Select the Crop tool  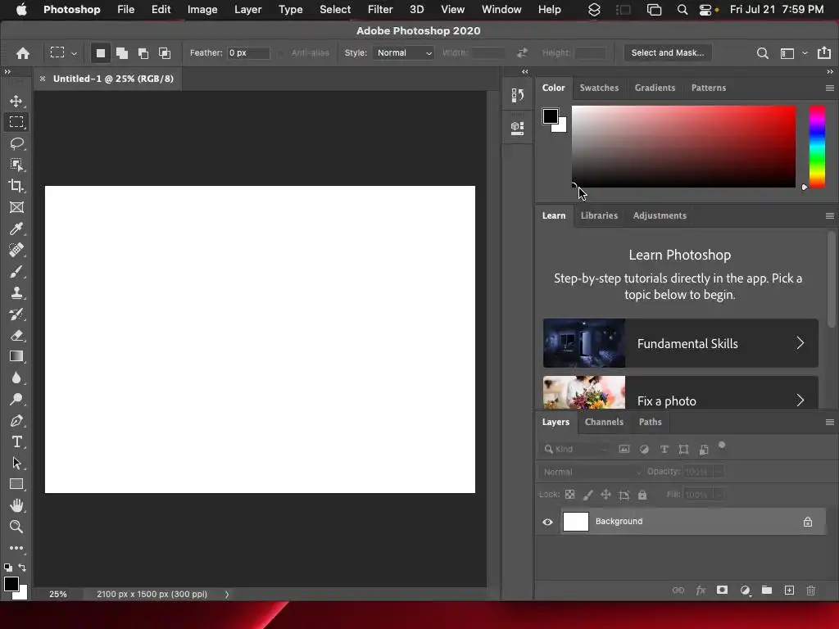(x=16, y=186)
